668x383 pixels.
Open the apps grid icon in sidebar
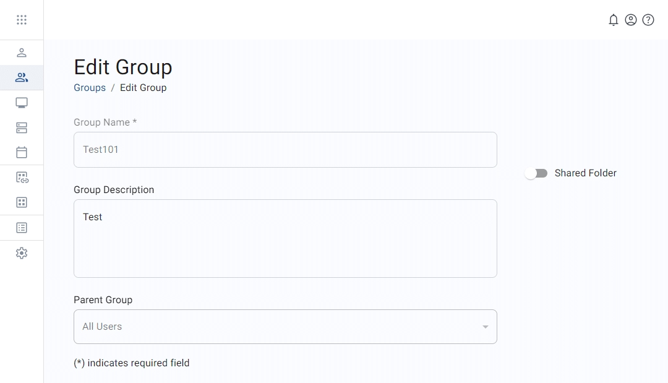22,202
